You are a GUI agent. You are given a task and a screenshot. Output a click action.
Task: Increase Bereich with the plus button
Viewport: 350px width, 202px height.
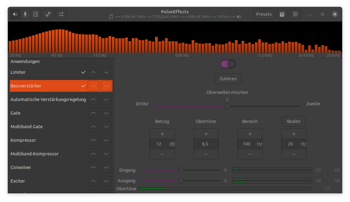[x=250, y=134]
